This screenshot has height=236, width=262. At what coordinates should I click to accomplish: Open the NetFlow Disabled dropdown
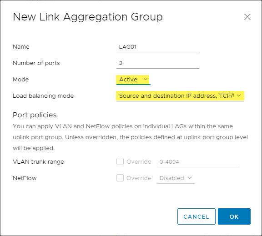pos(176,178)
